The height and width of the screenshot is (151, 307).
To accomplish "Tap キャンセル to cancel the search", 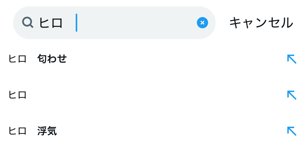I will (261, 23).
